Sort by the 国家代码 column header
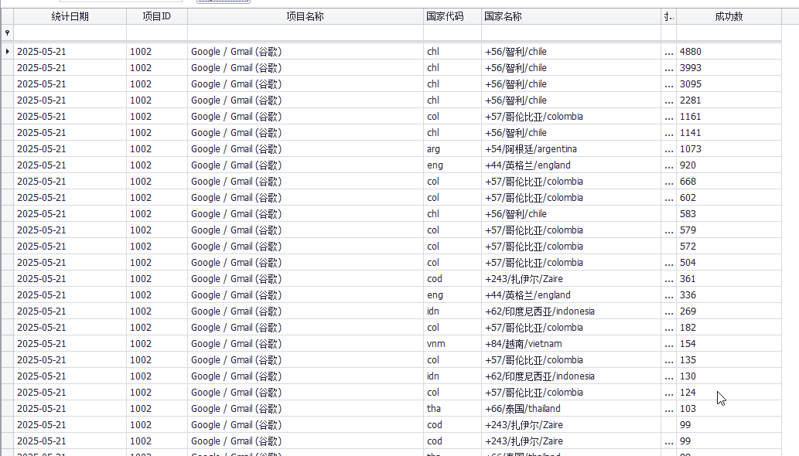The height and width of the screenshot is (456, 799). pyautogui.click(x=452, y=16)
